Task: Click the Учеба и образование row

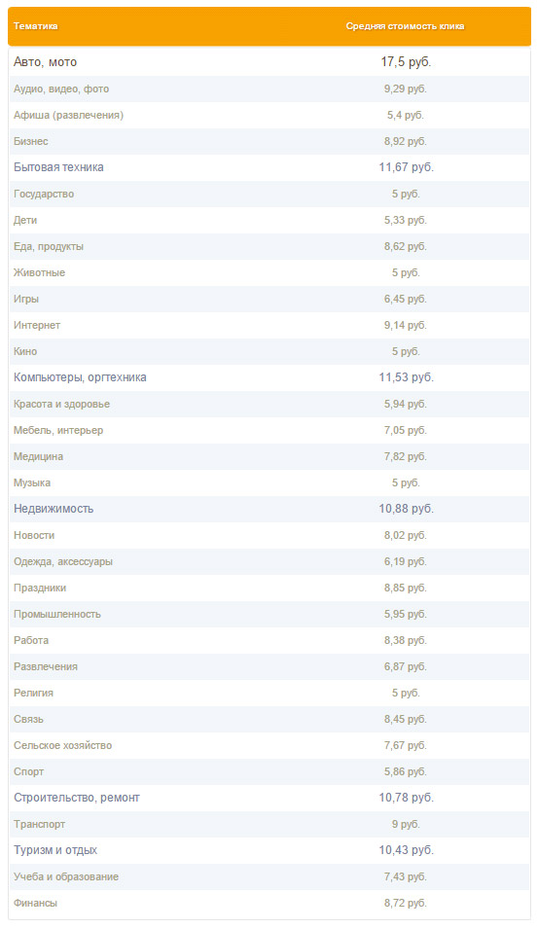Action: [x=269, y=876]
